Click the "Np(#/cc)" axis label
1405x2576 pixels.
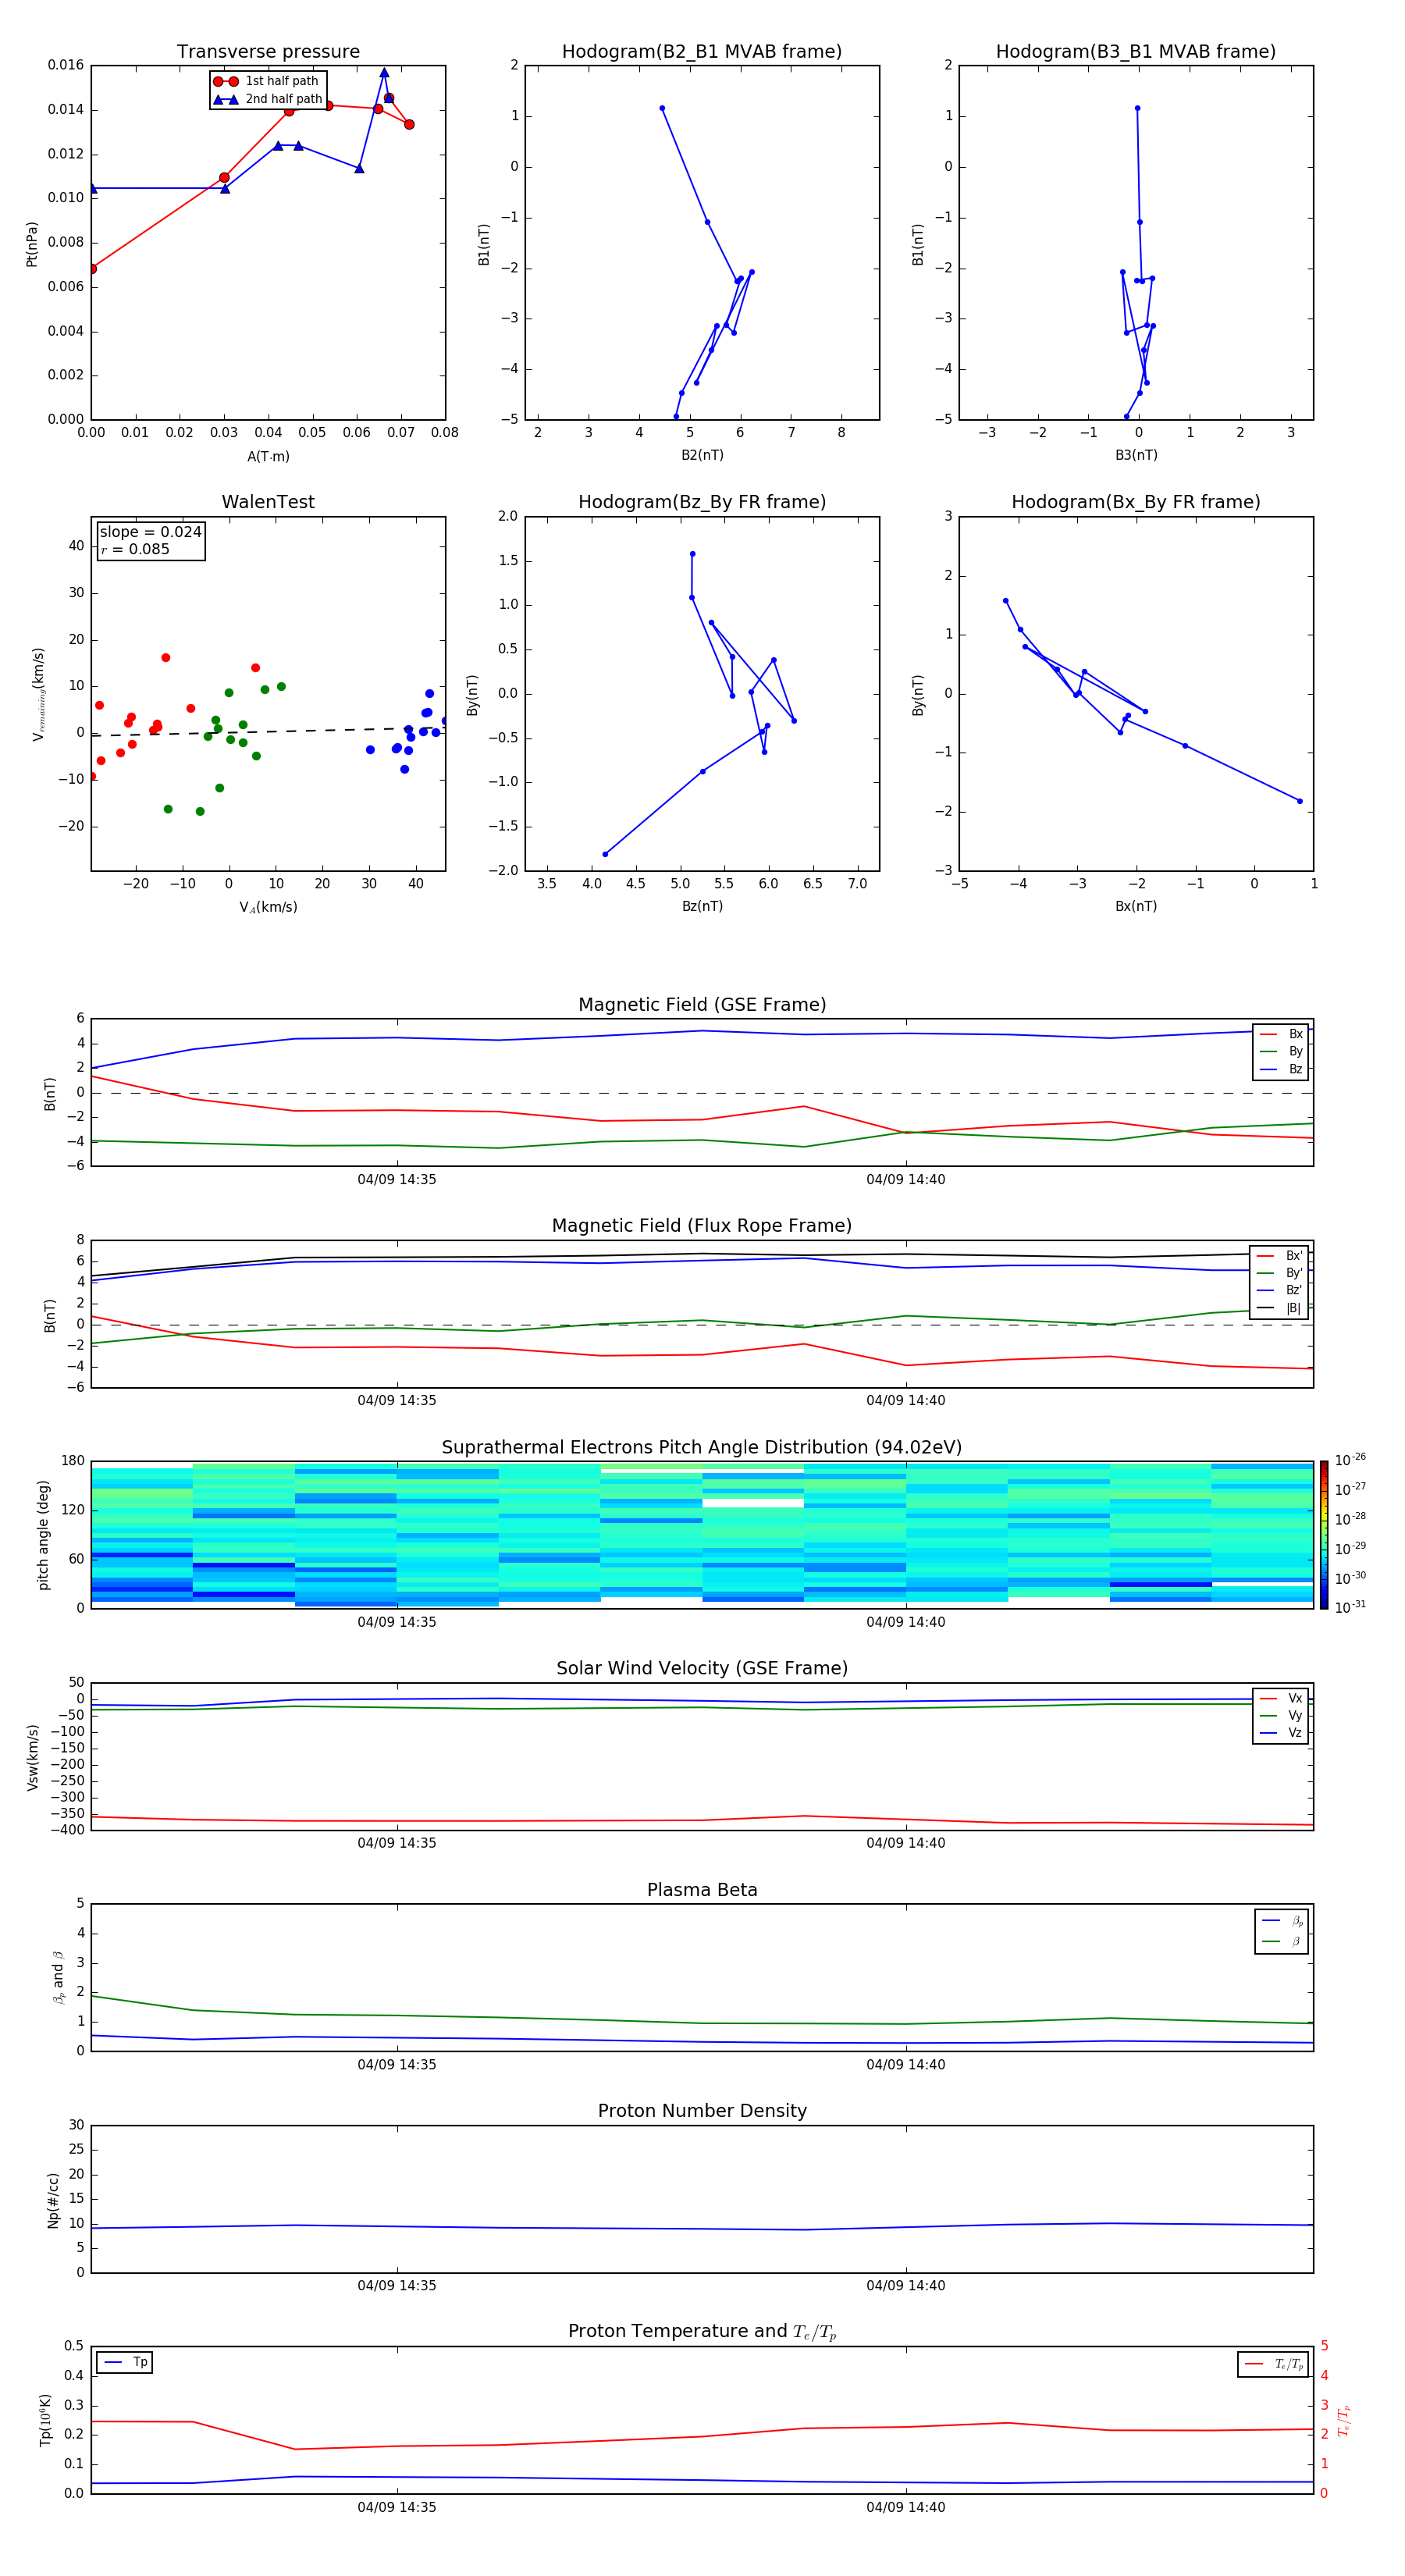tap(53, 2200)
